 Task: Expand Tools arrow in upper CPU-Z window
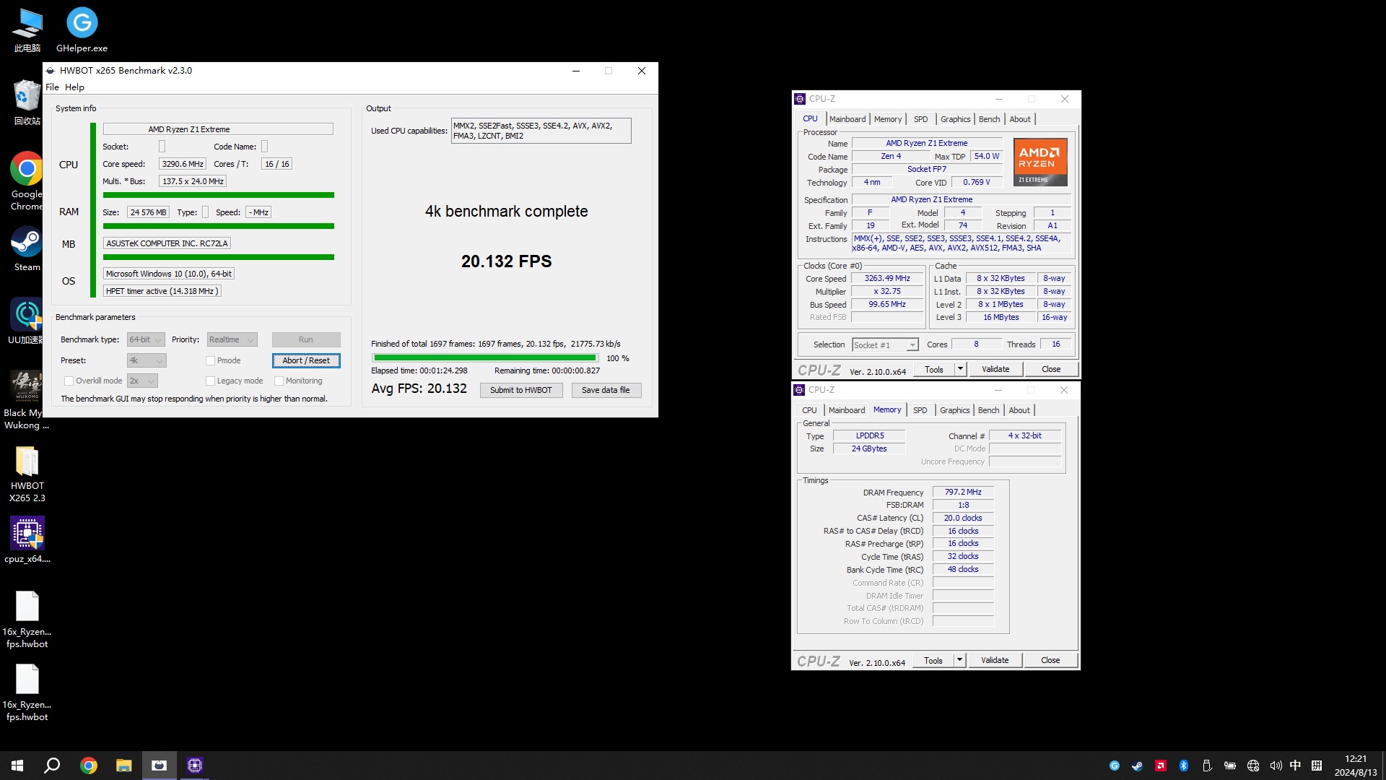(x=960, y=369)
